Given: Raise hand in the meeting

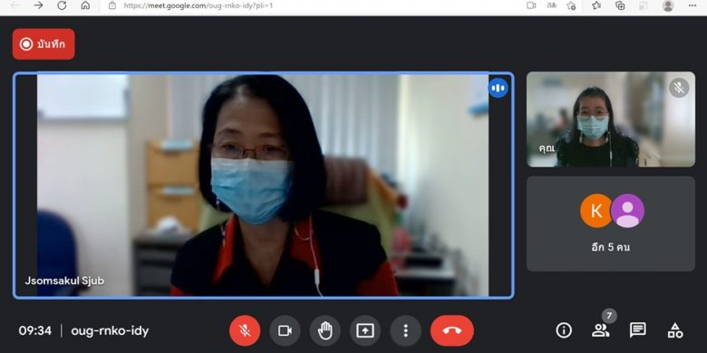Looking at the screenshot, I should [x=325, y=331].
